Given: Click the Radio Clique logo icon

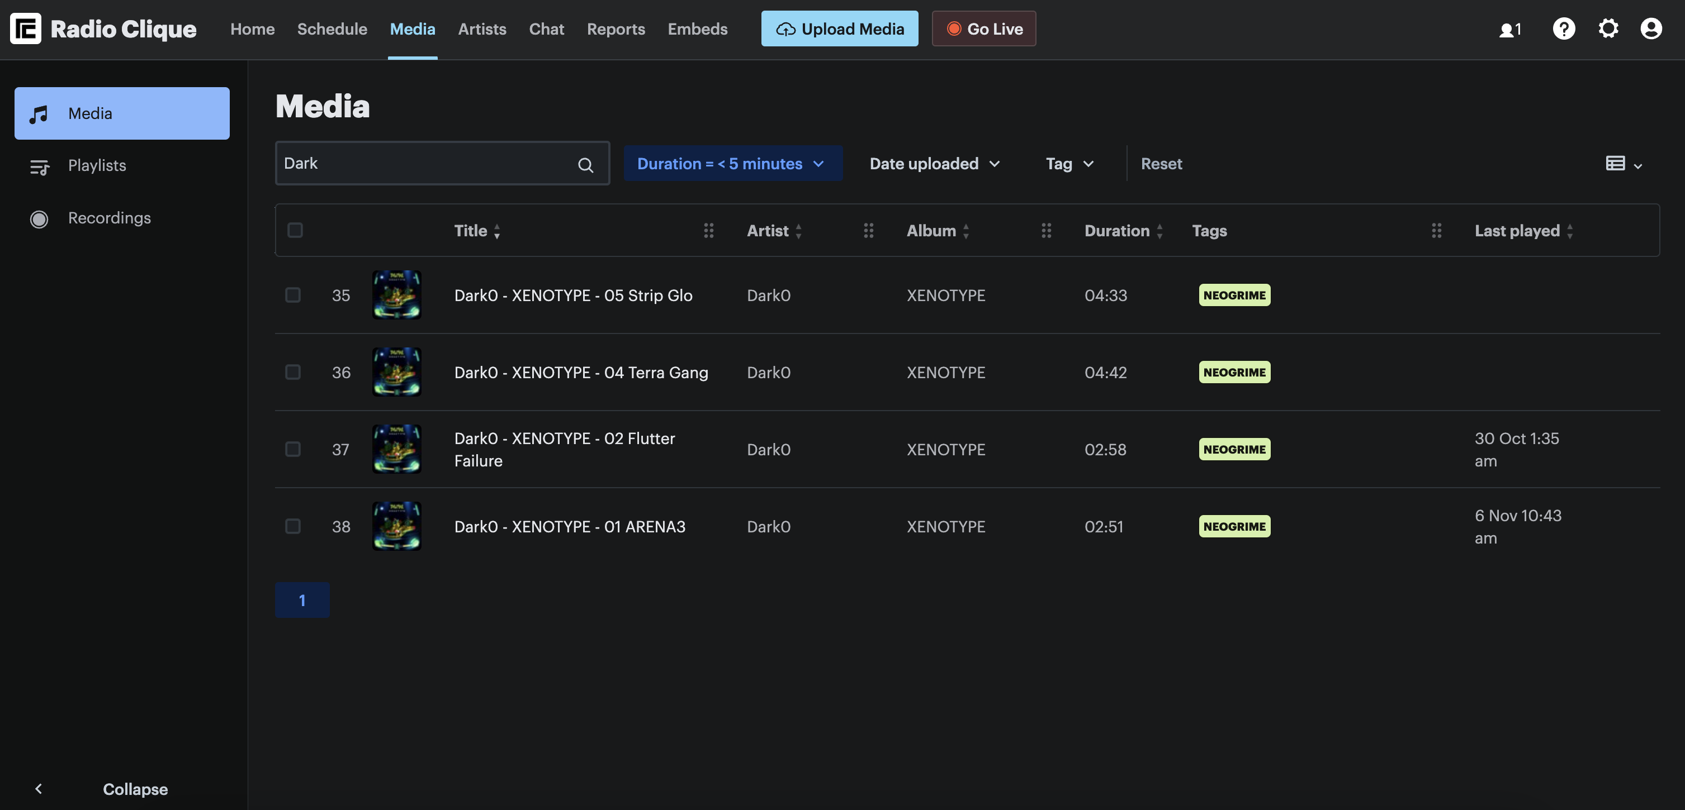Looking at the screenshot, I should (26, 28).
